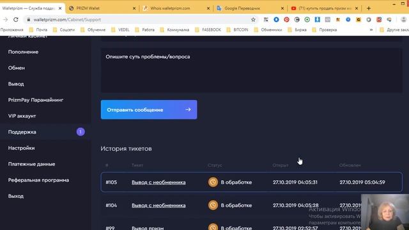Open the Соцсети bookmarks folder
The image size is (409, 230).
coord(64,30)
